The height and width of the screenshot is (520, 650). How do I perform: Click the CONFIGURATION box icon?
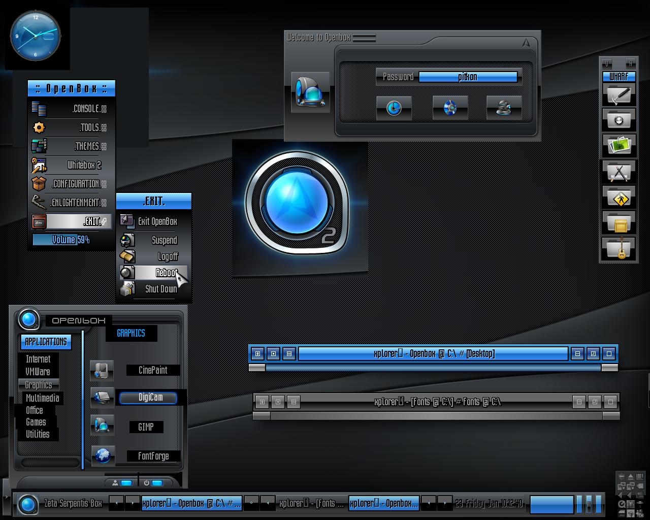[39, 184]
